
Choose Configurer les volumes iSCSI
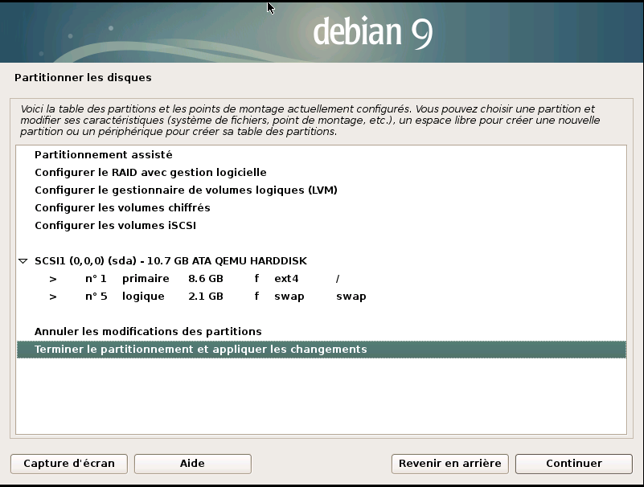click(x=115, y=226)
